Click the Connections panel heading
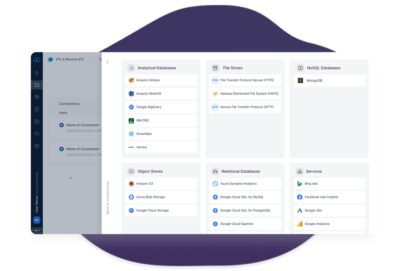The height and width of the screenshot is (271, 407). pyautogui.click(x=69, y=104)
